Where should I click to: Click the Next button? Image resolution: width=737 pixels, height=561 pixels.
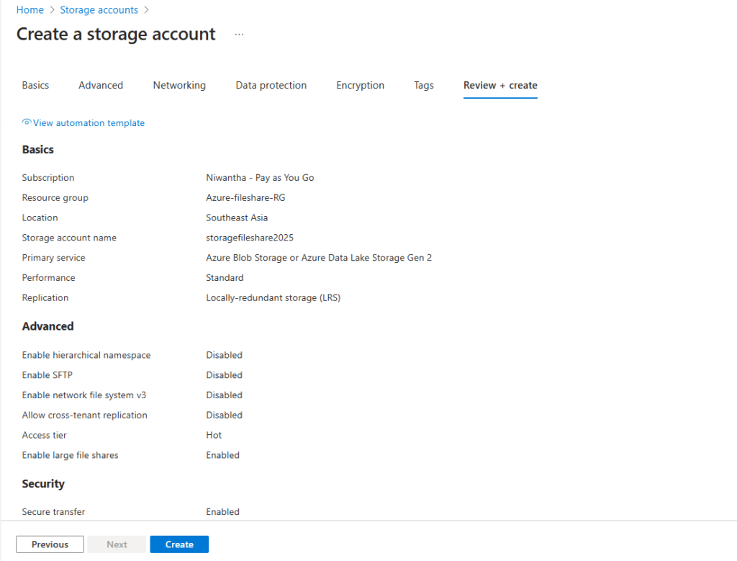tap(117, 544)
